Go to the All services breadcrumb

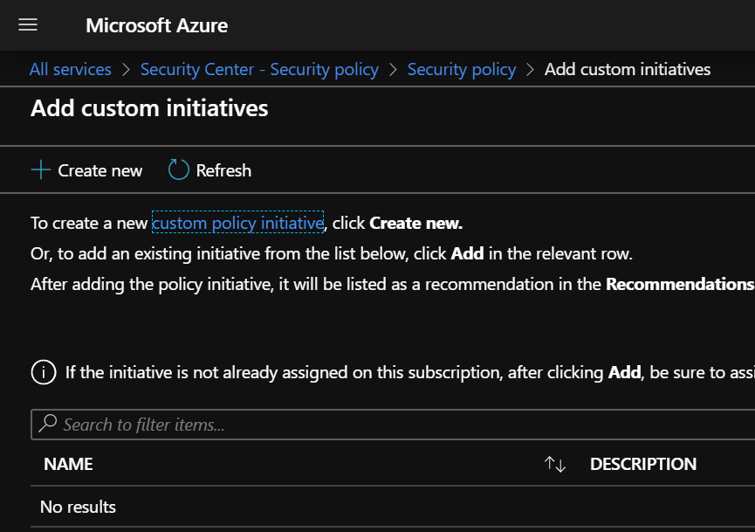(x=71, y=69)
